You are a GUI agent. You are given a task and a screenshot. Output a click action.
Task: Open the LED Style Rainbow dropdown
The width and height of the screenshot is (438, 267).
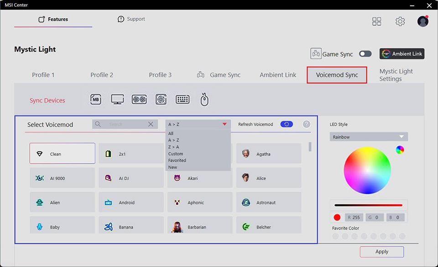tap(369, 137)
